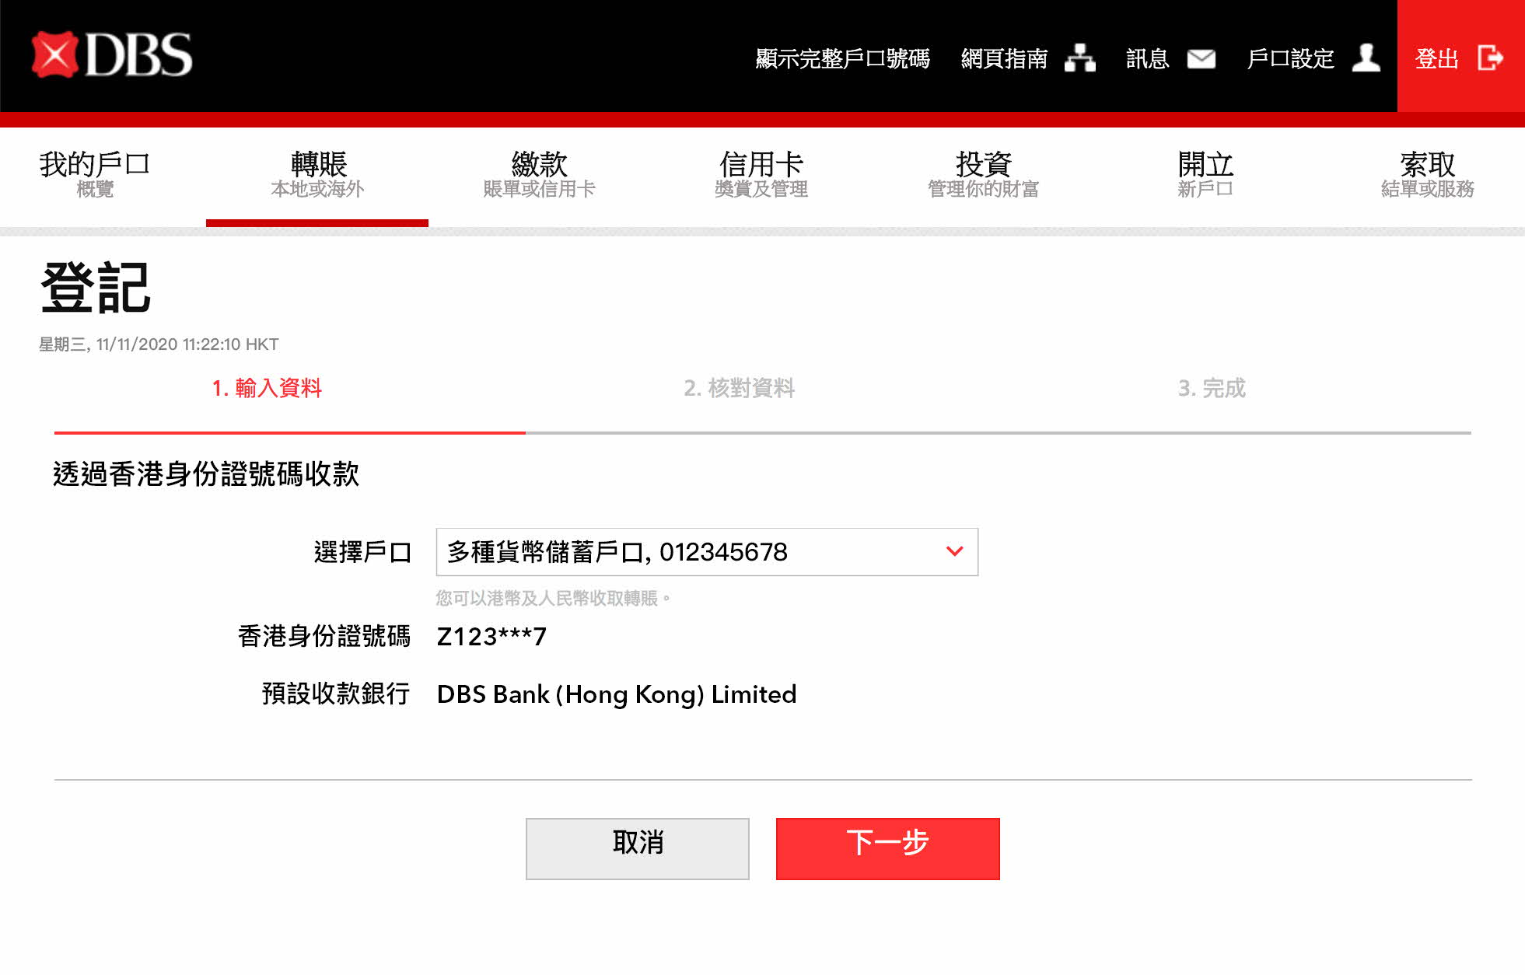Click the red 下一步 next button

[887, 848]
